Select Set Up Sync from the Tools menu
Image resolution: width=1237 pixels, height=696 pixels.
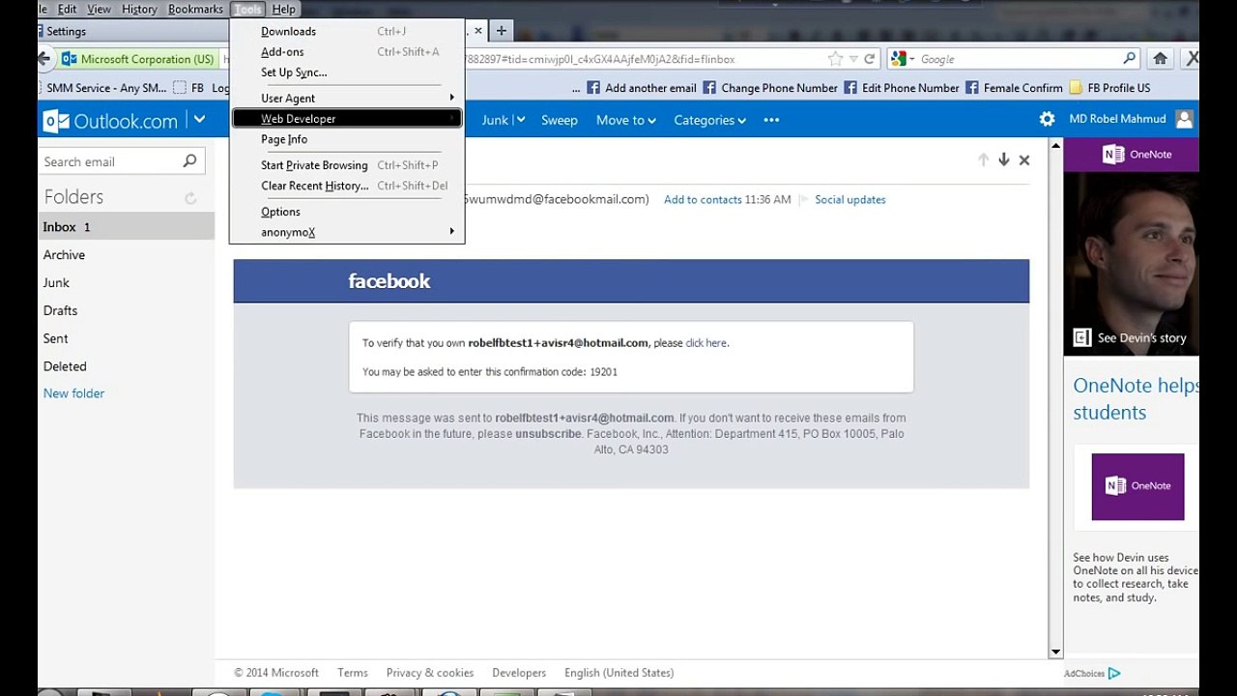(x=347, y=72)
